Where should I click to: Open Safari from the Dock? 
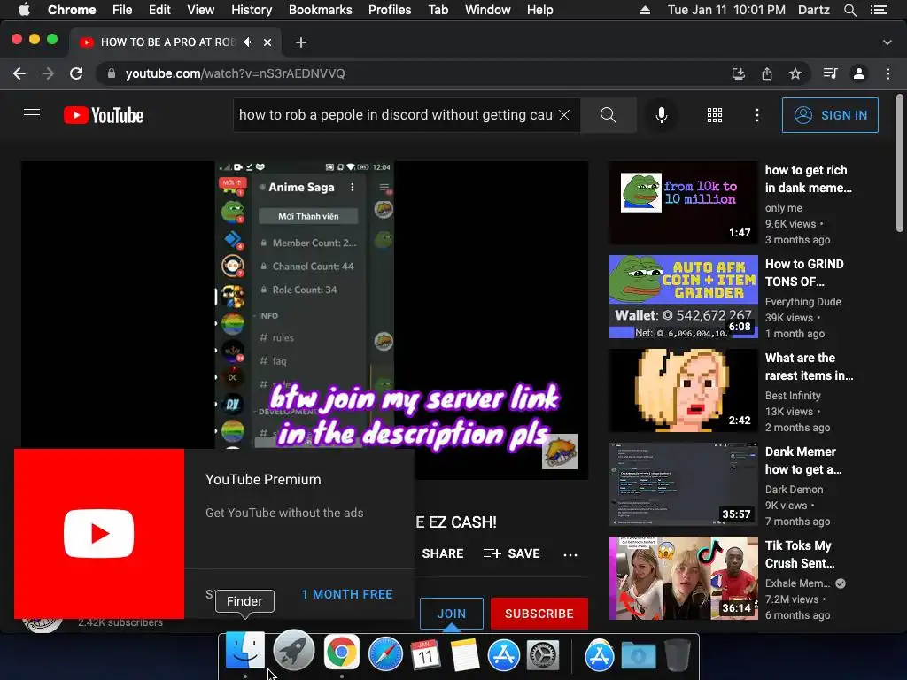pyautogui.click(x=385, y=653)
